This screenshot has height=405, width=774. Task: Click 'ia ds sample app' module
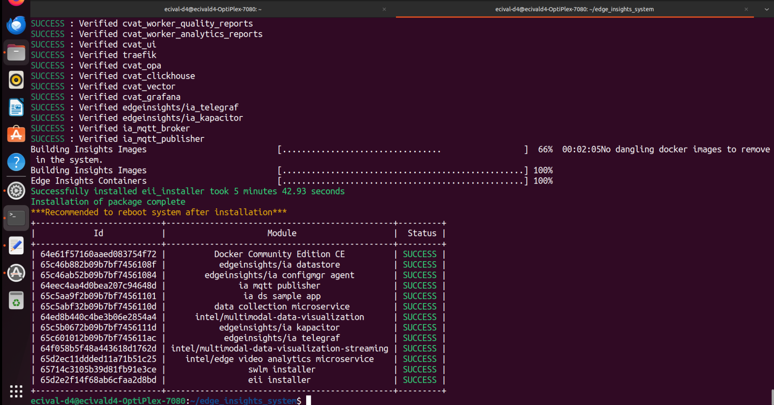point(282,296)
